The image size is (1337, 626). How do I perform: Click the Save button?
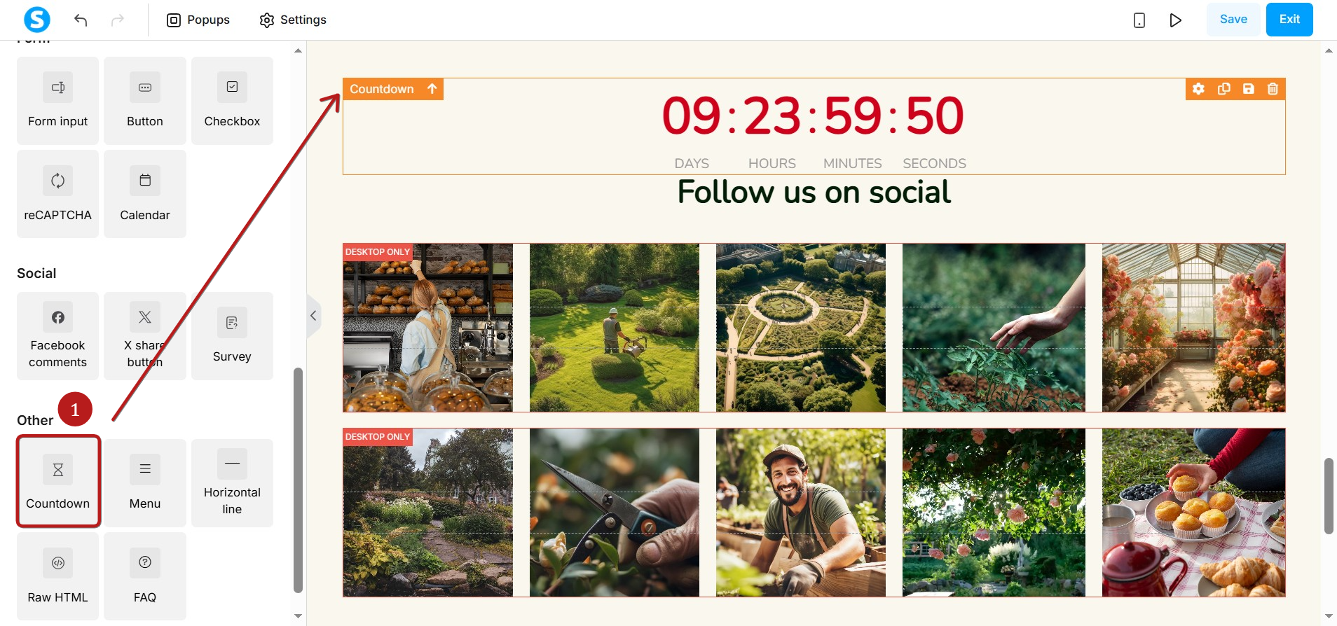point(1233,20)
